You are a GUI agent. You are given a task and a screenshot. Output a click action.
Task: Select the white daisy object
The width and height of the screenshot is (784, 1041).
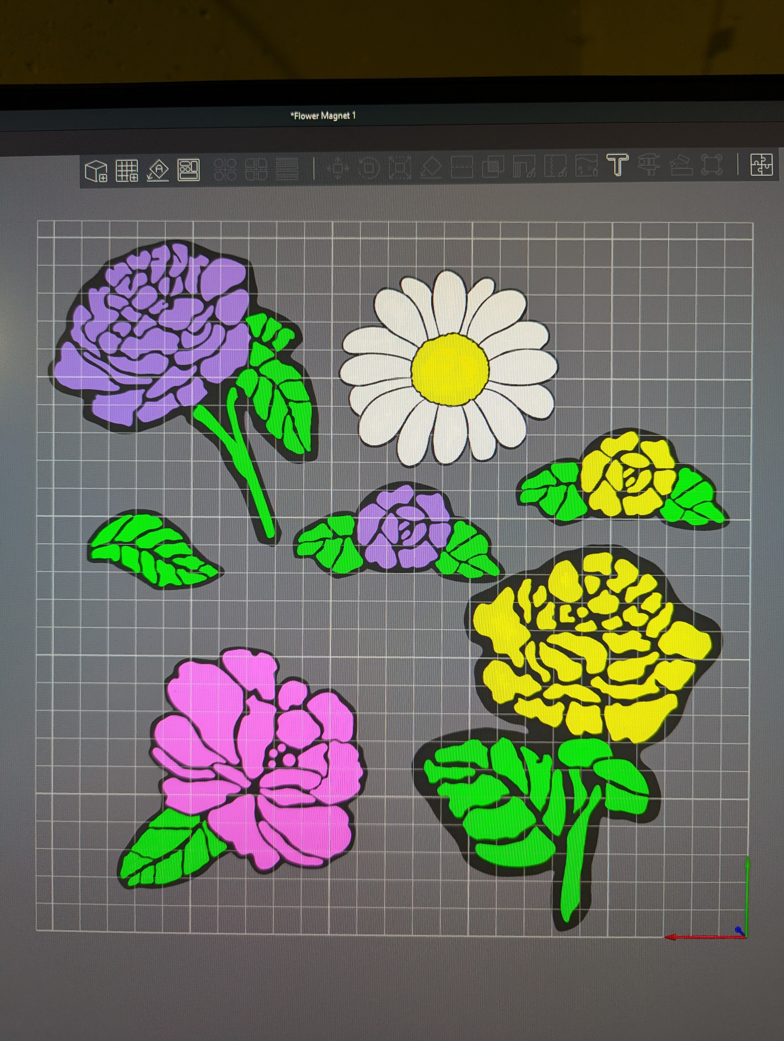coord(449,368)
